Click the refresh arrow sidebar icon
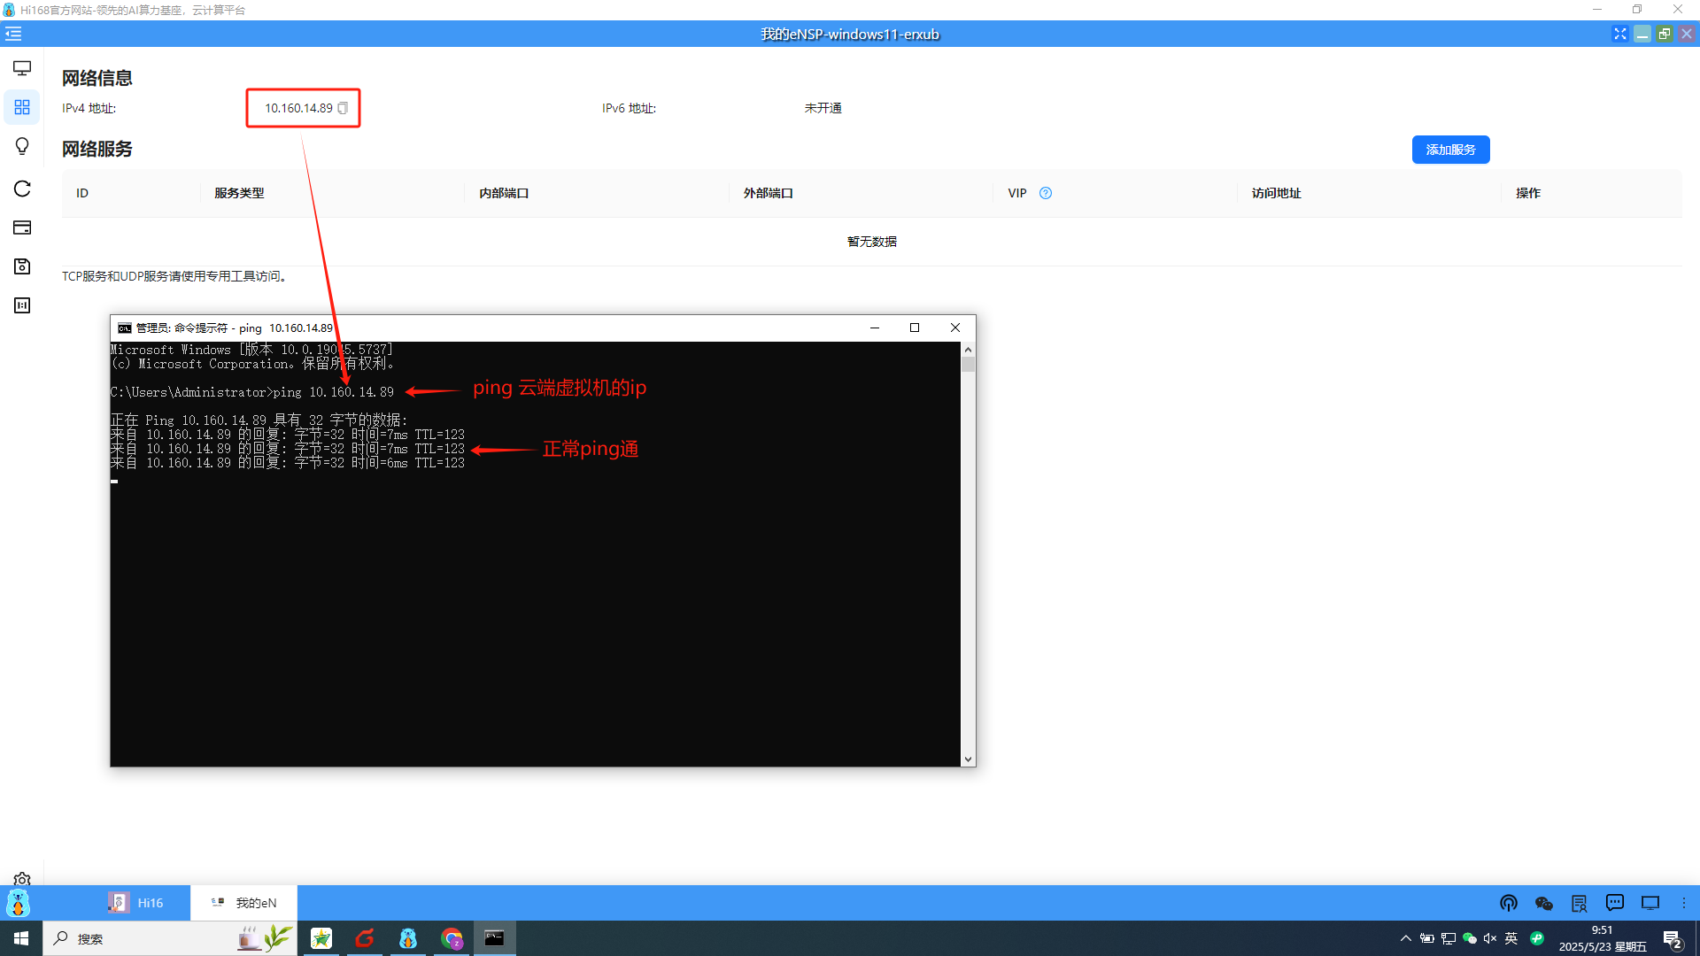The height and width of the screenshot is (956, 1700). click(22, 189)
